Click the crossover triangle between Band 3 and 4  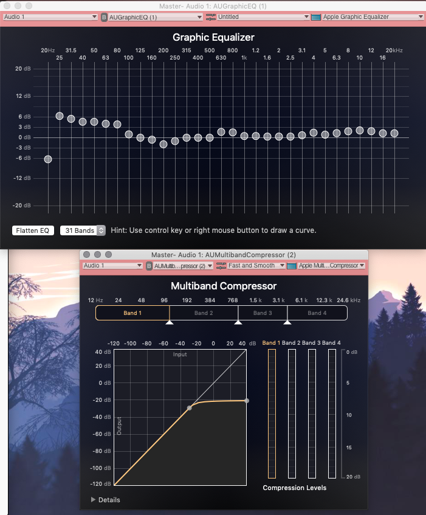[287, 322]
